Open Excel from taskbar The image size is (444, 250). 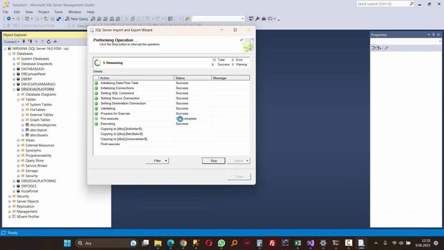point(298,243)
